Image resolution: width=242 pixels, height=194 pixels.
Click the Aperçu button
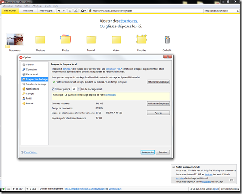[x=158, y=113]
